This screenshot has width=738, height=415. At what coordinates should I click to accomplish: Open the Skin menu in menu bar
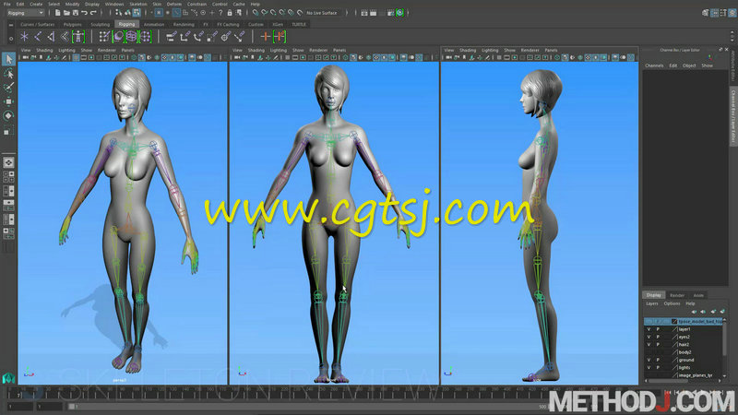pyautogui.click(x=157, y=4)
